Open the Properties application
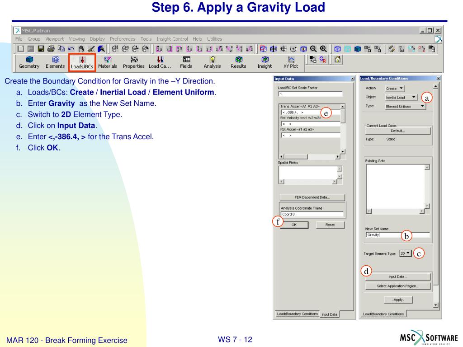This screenshot has height=347, width=463. (133, 62)
